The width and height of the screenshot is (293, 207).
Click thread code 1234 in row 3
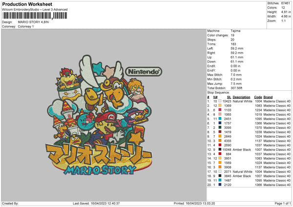pyautogui.click(x=258, y=110)
